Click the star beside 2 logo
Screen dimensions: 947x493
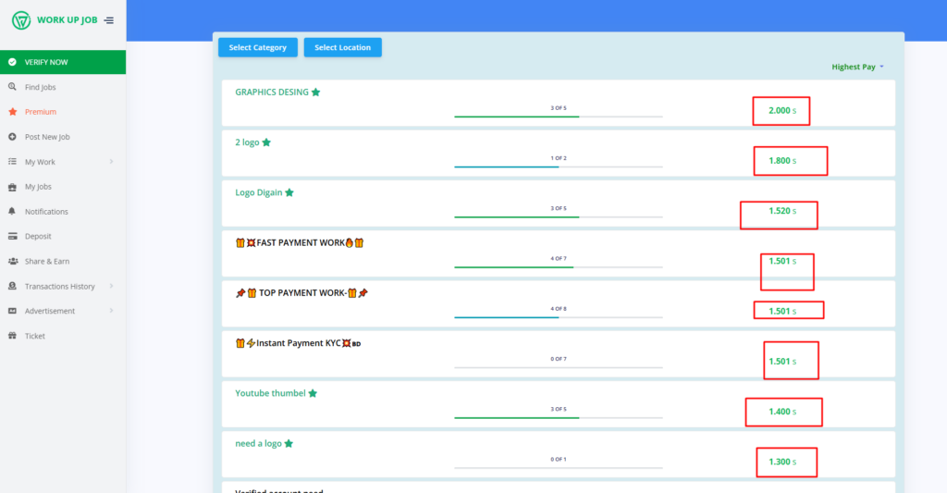pos(266,142)
